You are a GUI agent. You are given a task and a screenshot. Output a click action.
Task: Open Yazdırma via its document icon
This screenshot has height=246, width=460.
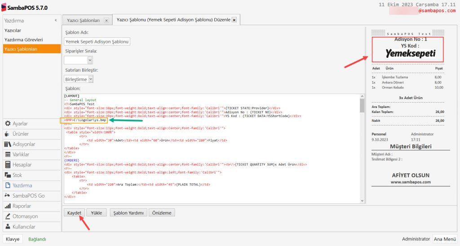coord(8,186)
